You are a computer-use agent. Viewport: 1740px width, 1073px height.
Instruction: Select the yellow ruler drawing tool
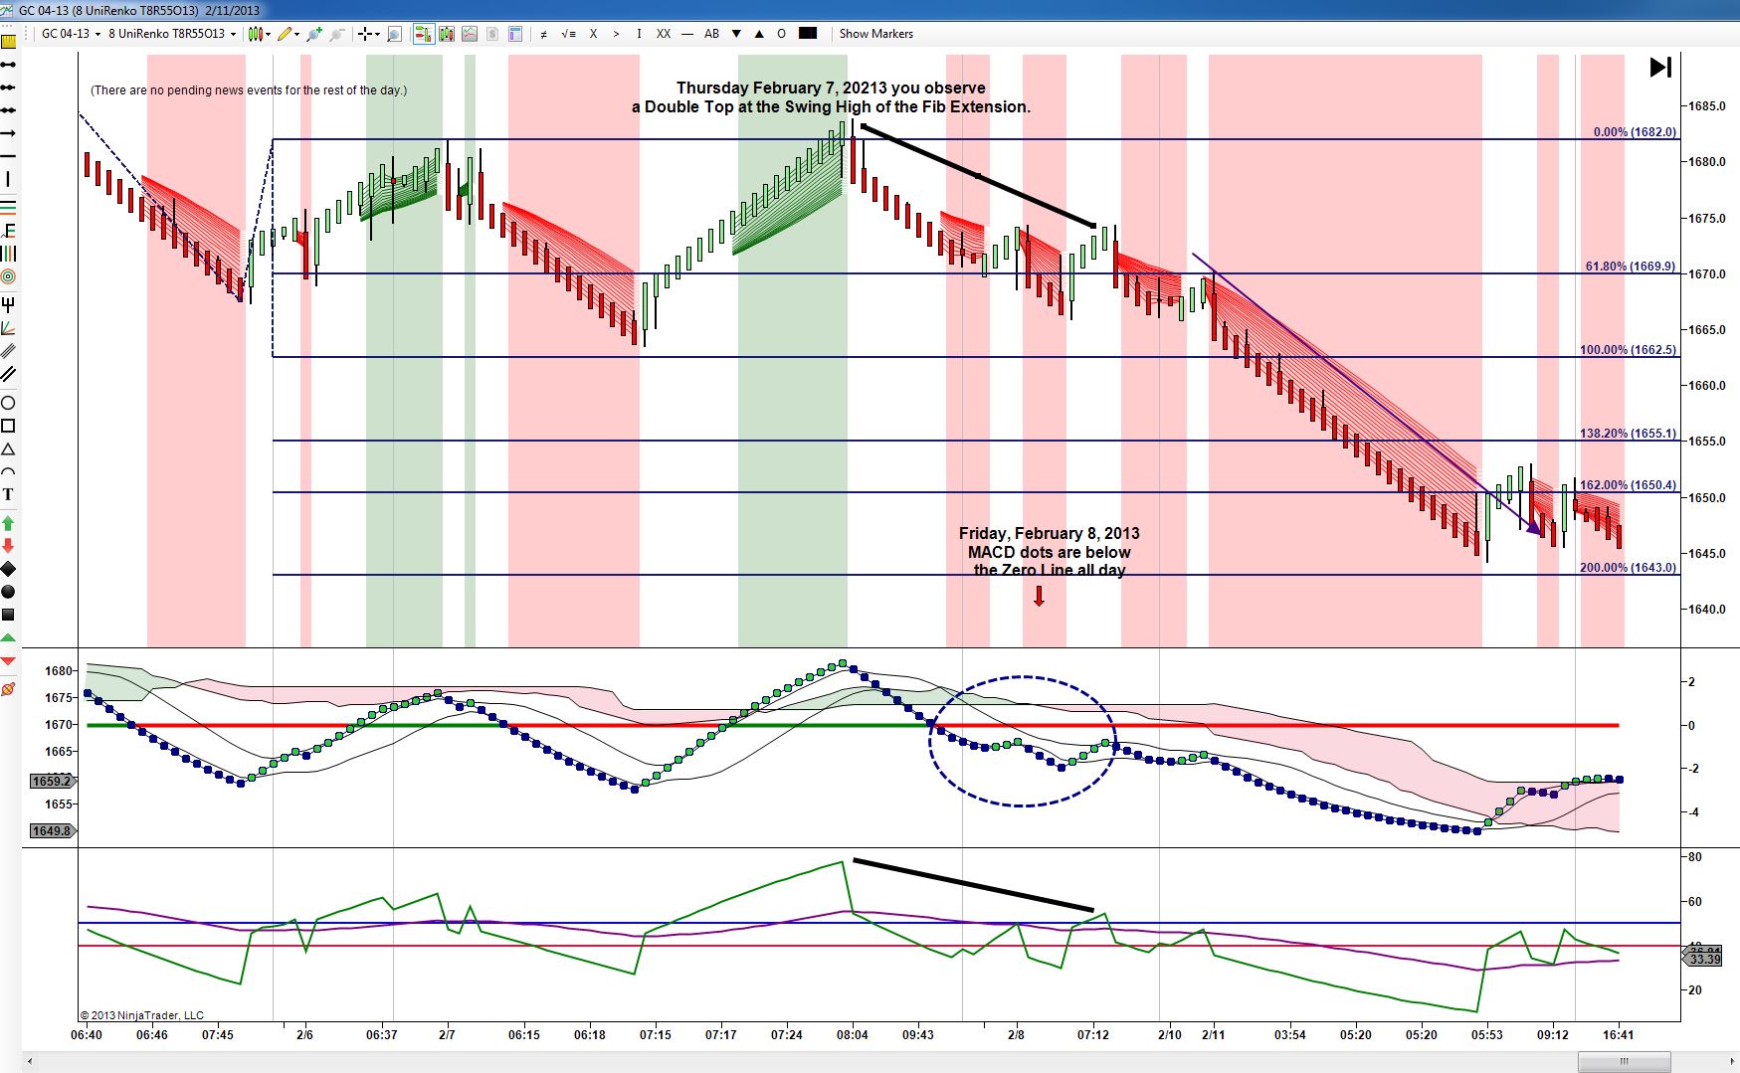tap(8, 41)
